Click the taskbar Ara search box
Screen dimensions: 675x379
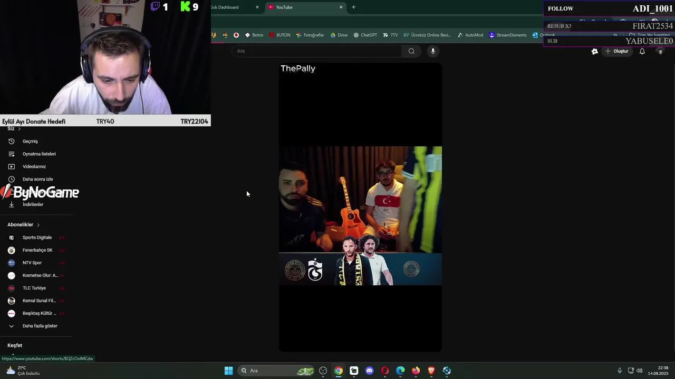click(277, 371)
